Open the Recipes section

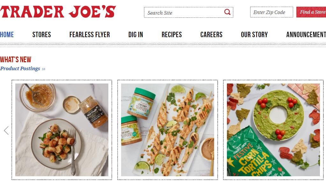tap(172, 35)
